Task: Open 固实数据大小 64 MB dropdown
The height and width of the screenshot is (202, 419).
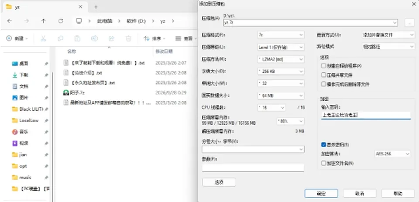Action: (x=281, y=96)
